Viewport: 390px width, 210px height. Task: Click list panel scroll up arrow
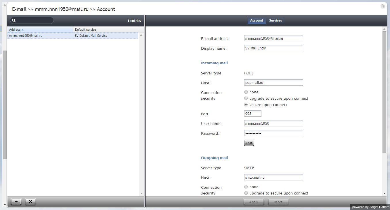(141, 35)
